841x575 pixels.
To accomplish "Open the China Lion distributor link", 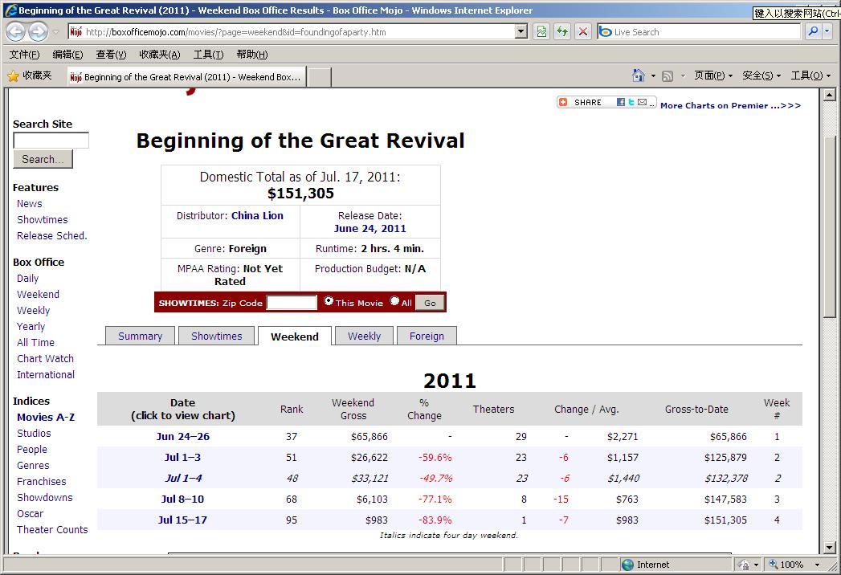I will [257, 215].
